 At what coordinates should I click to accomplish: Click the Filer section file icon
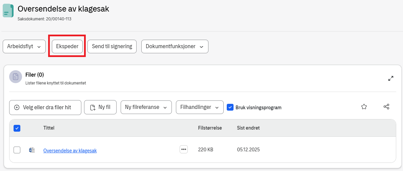point(16,77)
